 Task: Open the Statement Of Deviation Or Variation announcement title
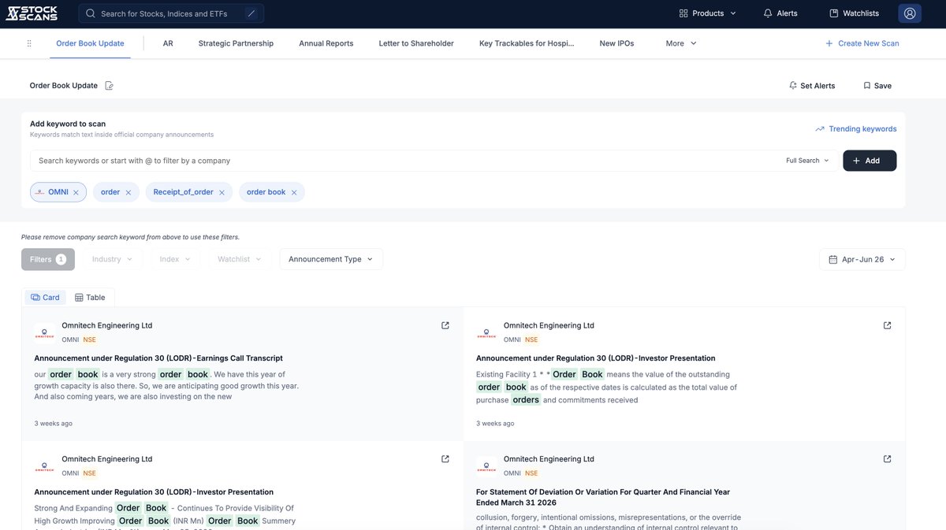pos(603,497)
